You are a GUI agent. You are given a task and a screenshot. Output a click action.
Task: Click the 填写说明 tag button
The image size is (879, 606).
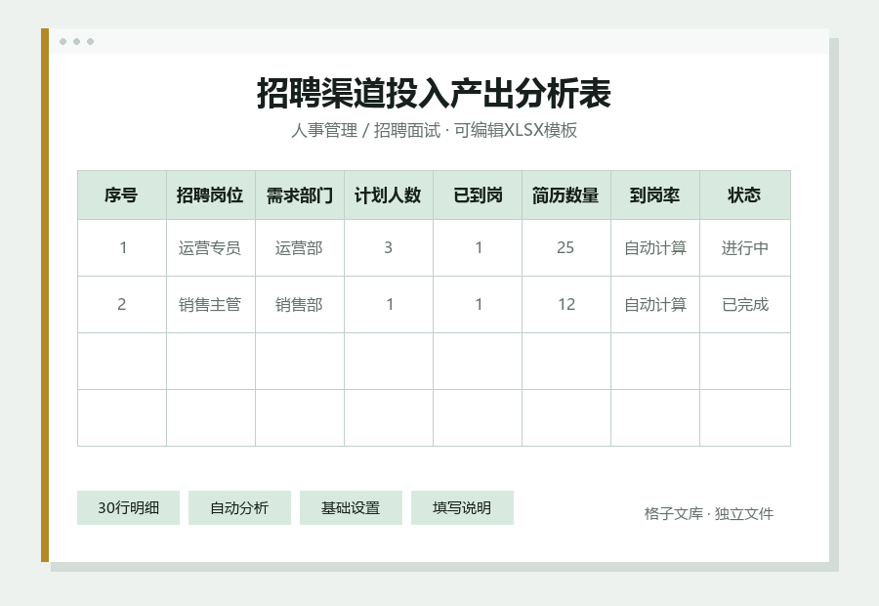462,508
